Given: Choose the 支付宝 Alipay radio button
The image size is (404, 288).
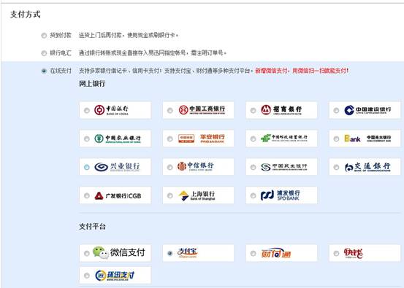Looking at the screenshot, I should [x=169, y=253].
